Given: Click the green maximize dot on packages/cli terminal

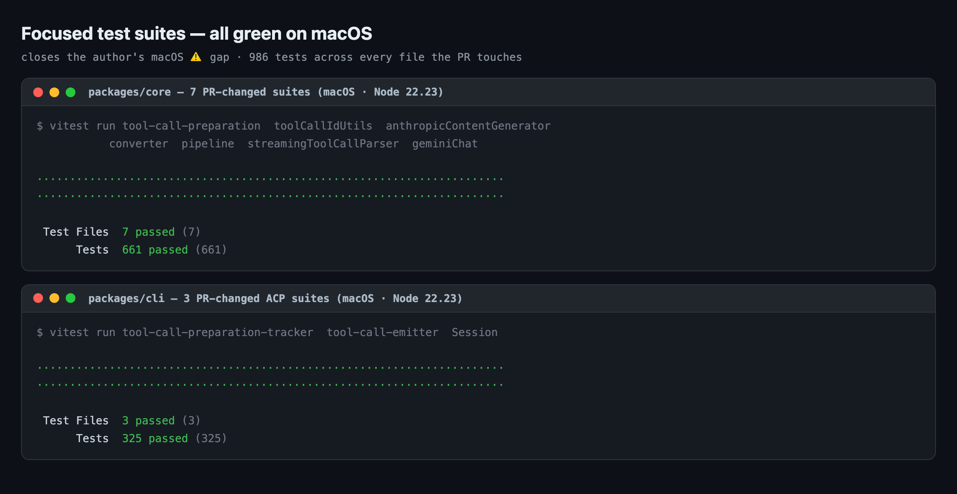Looking at the screenshot, I should (71, 298).
